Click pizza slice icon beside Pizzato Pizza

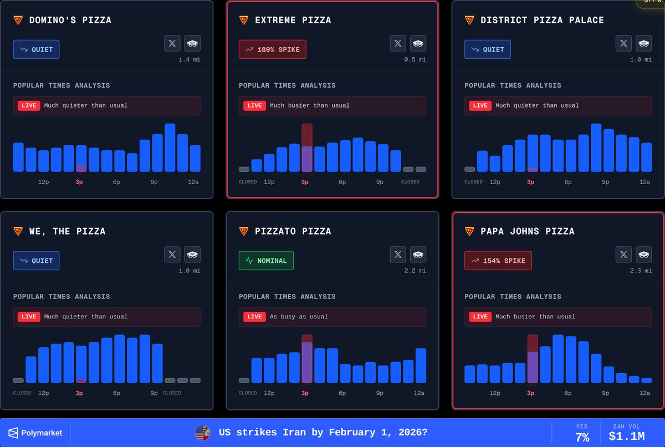[x=244, y=231]
